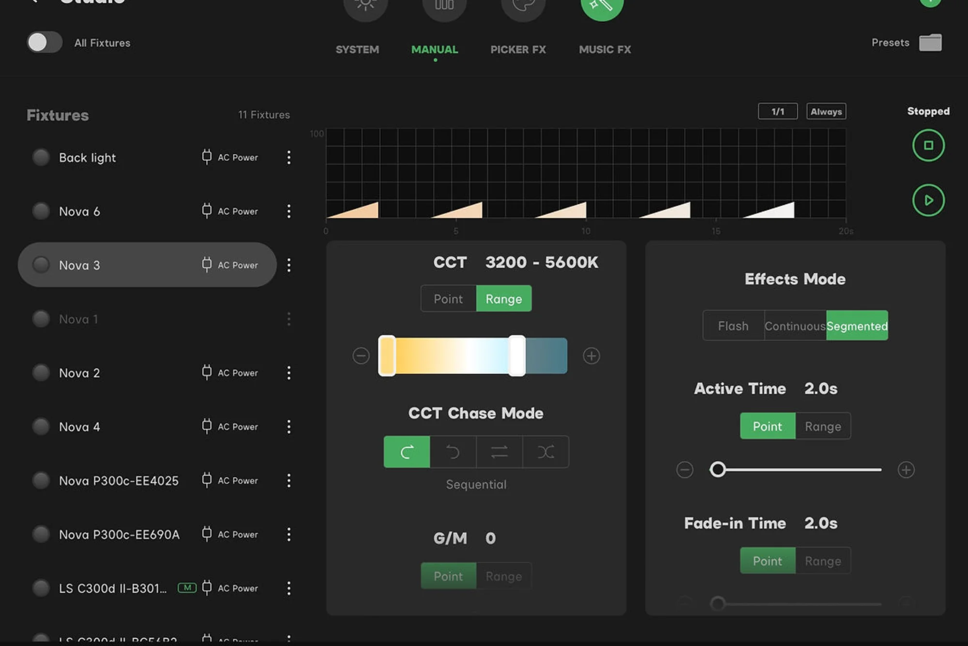Switch to the Manual tab
Image resolution: width=968 pixels, height=646 pixels.
[434, 49]
